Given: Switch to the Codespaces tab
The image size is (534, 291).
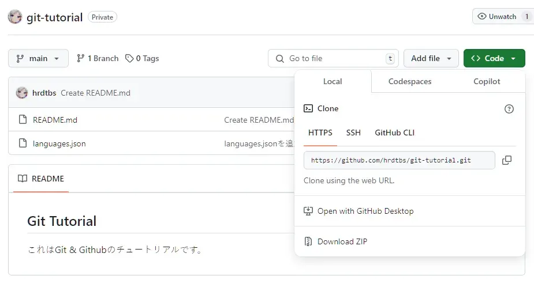Looking at the screenshot, I should (410, 81).
